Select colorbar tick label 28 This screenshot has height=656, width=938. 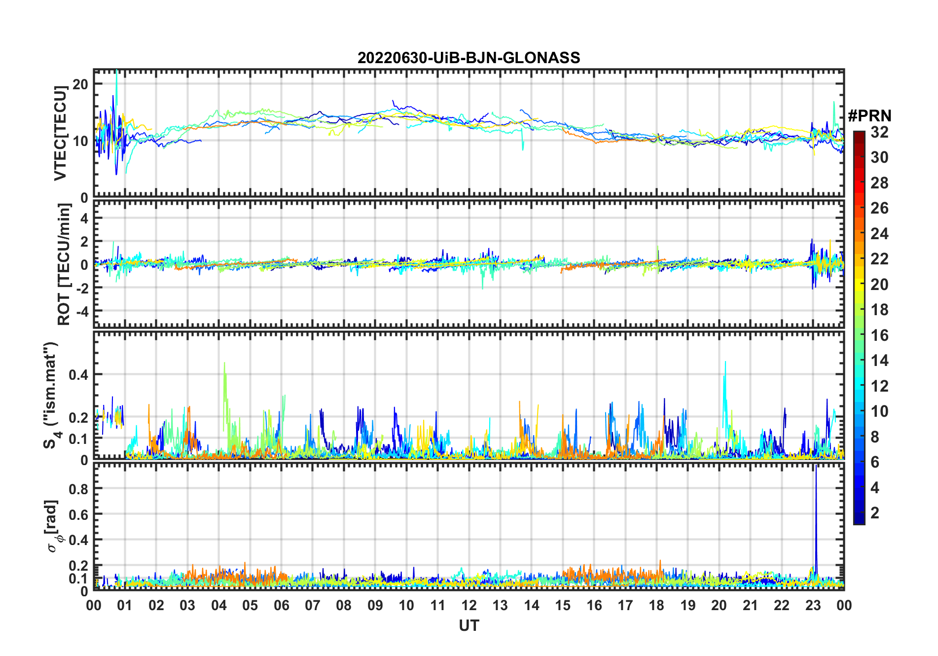click(879, 183)
